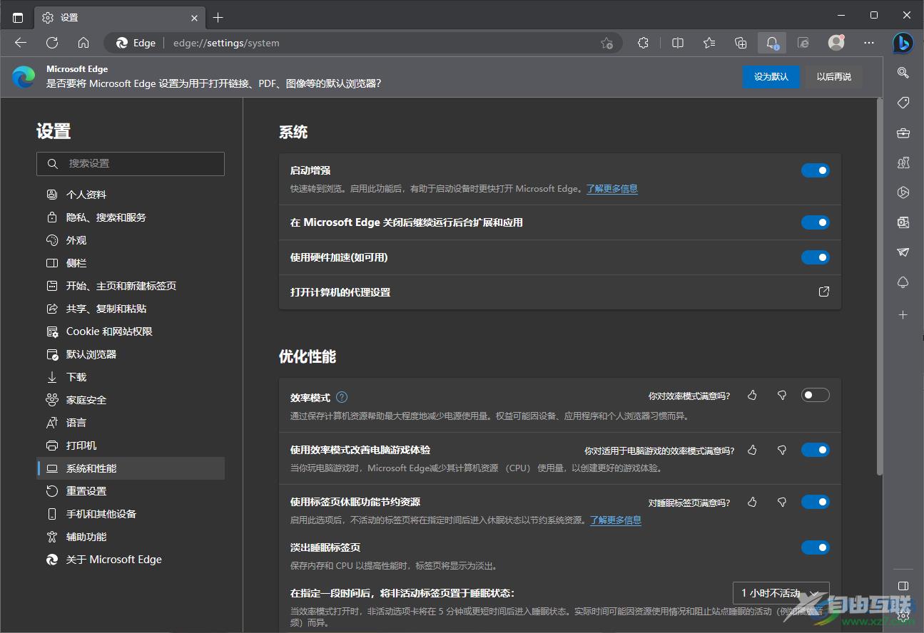
Task: Open the sidebar Drop paper plane icon
Action: (x=903, y=252)
